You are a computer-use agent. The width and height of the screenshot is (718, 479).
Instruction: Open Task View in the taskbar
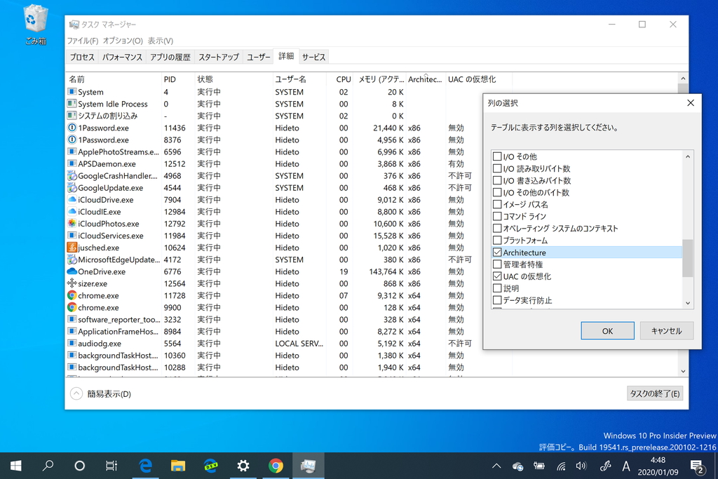click(x=111, y=466)
